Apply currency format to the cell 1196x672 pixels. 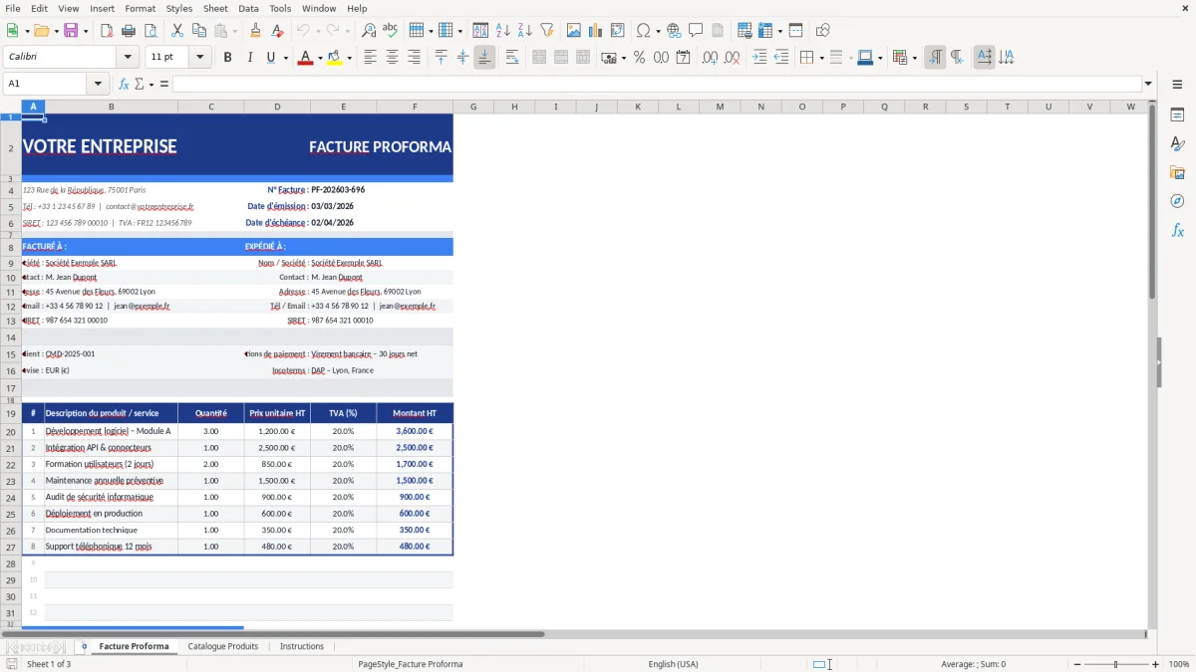pos(610,57)
